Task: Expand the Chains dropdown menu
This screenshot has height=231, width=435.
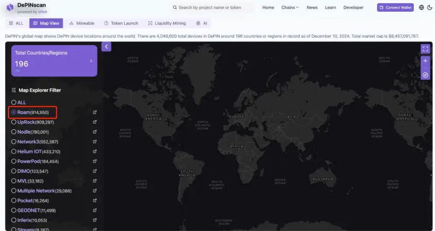Action: (290, 7)
